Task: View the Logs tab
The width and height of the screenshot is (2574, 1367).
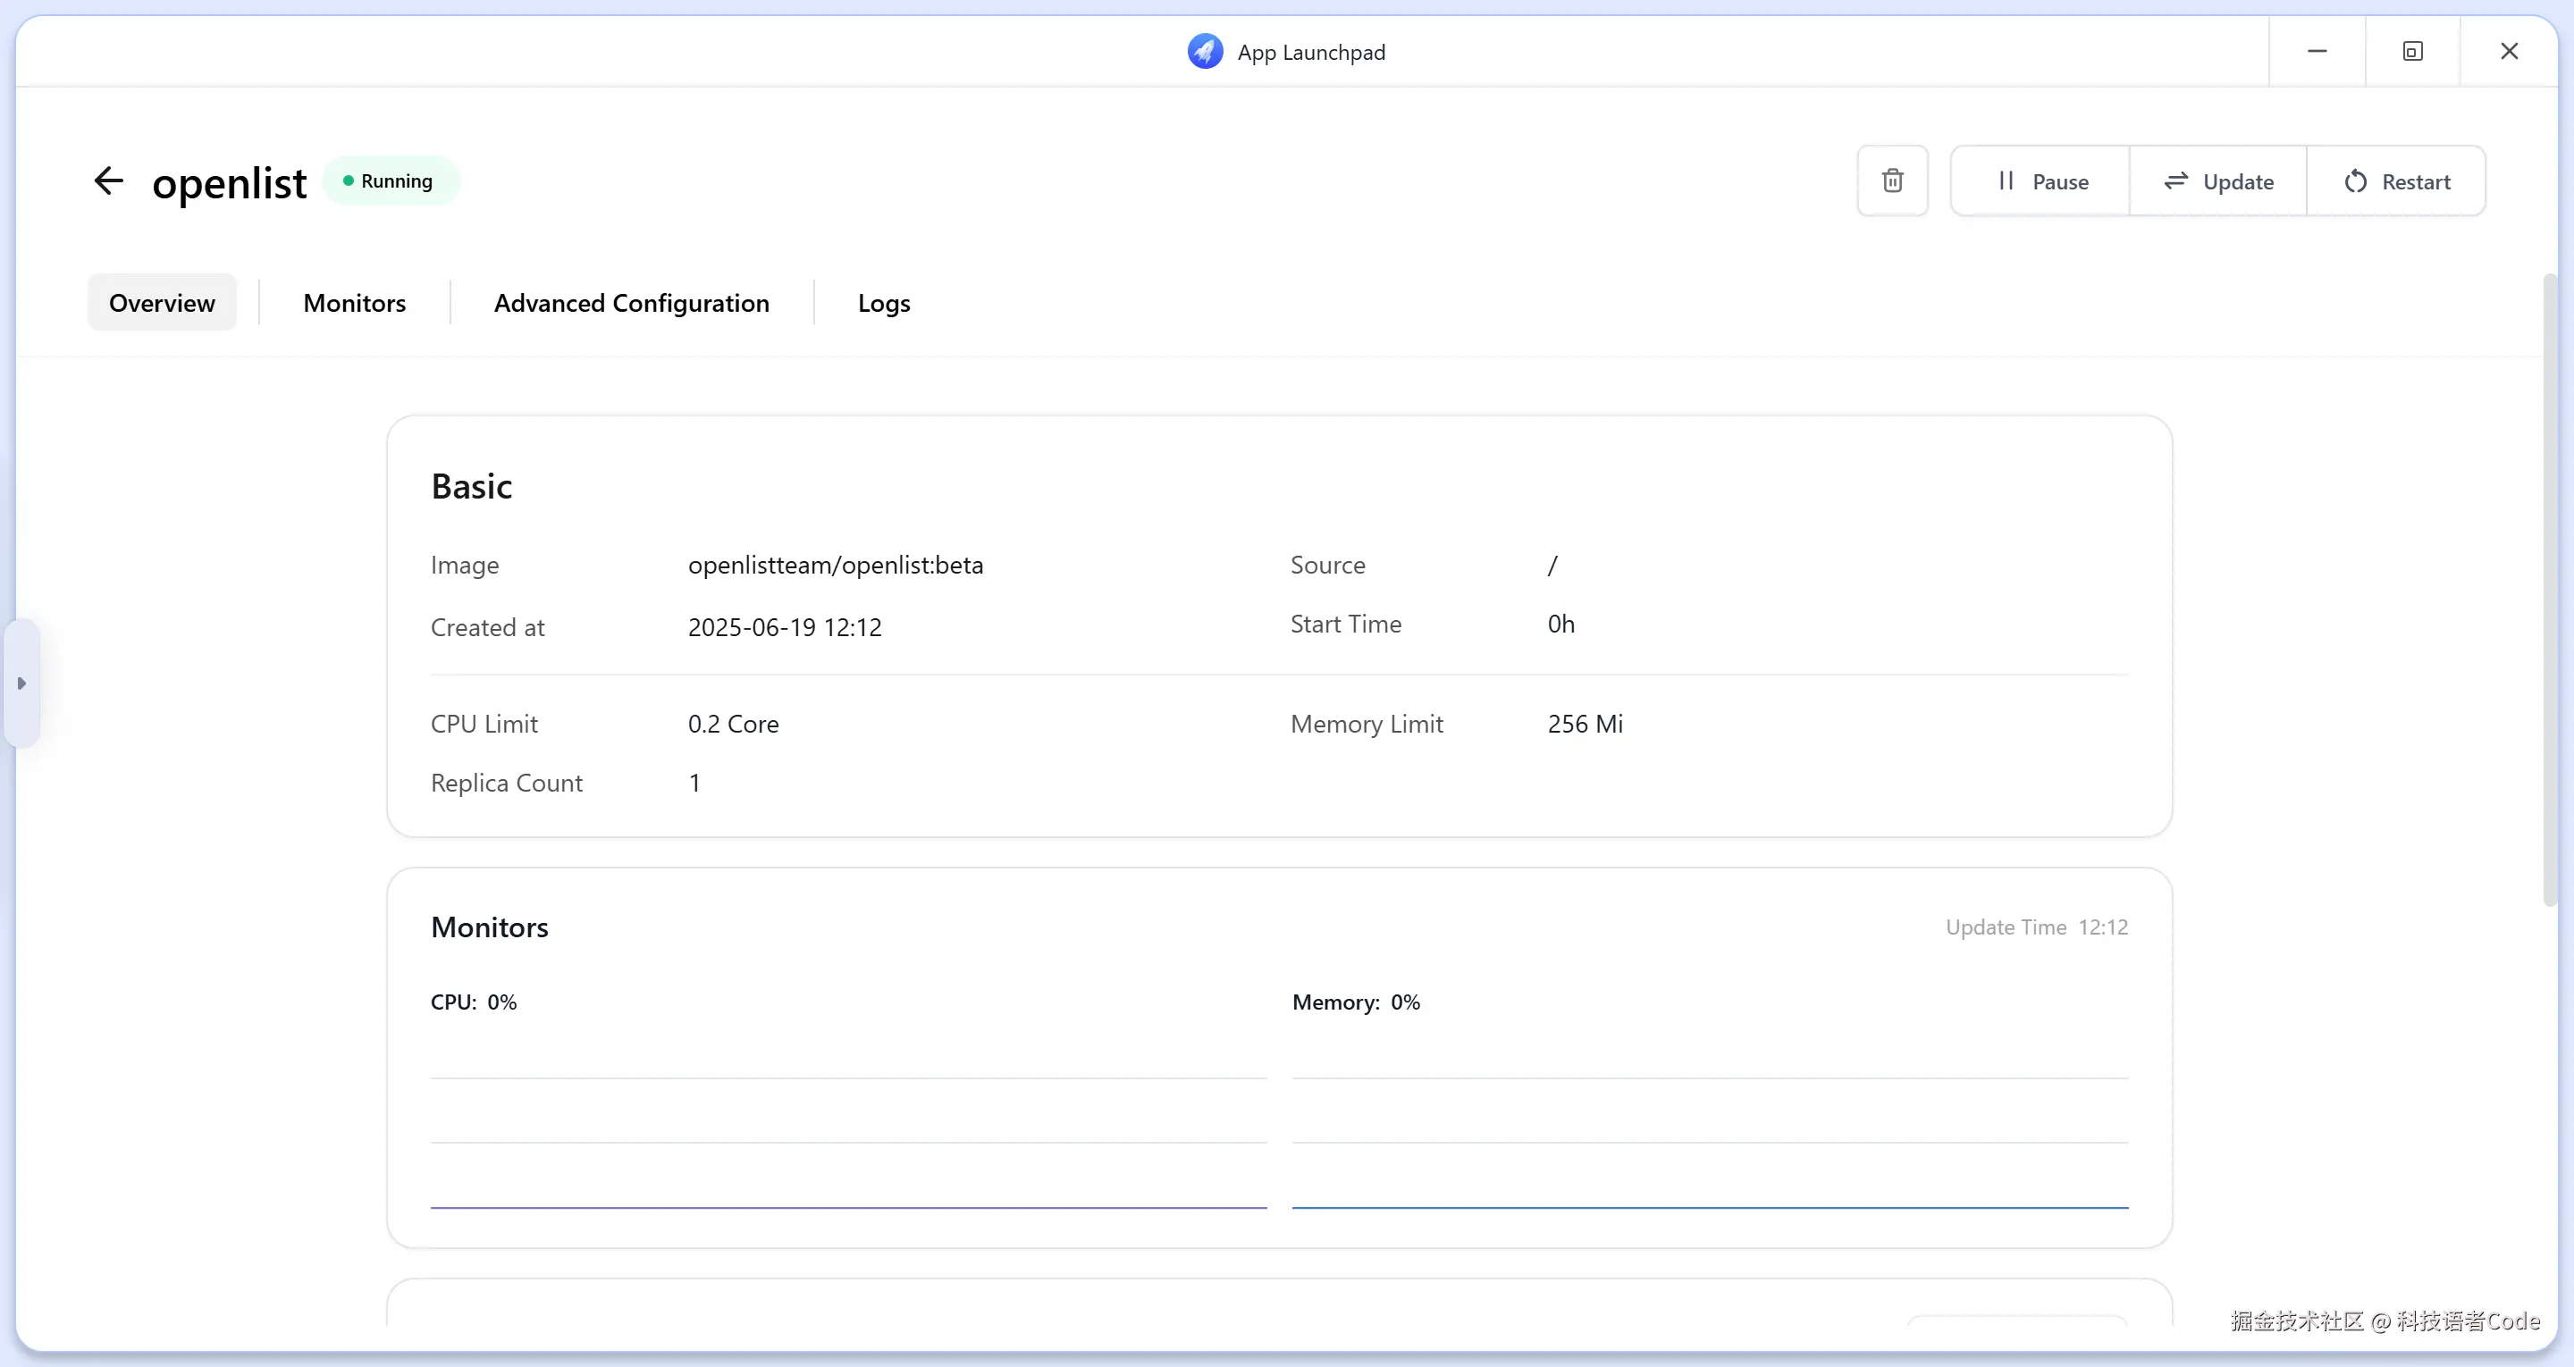Action: pyautogui.click(x=883, y=303)
